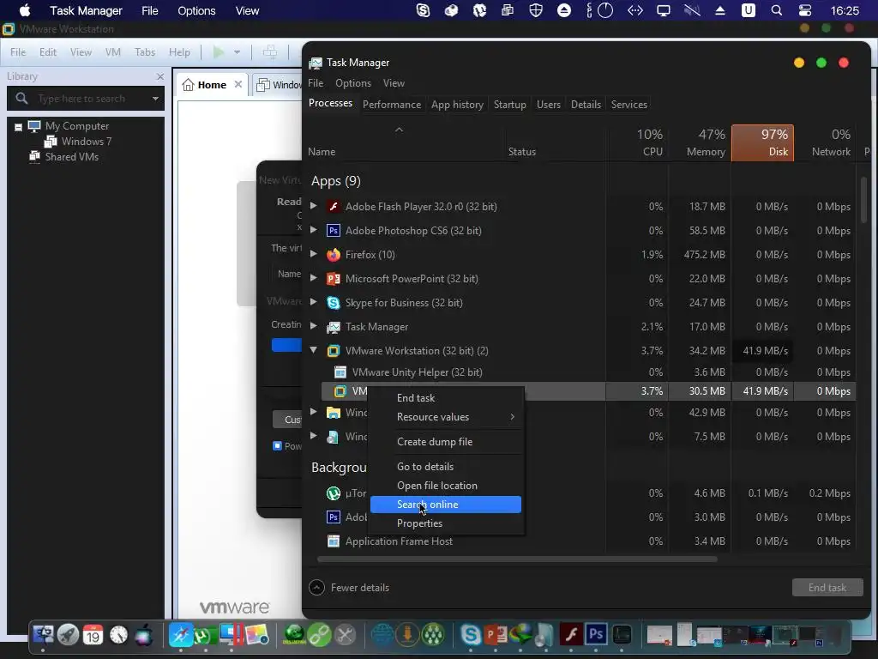Image resolution: width=878 pixels, height=659 pixels.
Task: Open the dropdown arrow beside VMware power-on button
Action: 237,52
